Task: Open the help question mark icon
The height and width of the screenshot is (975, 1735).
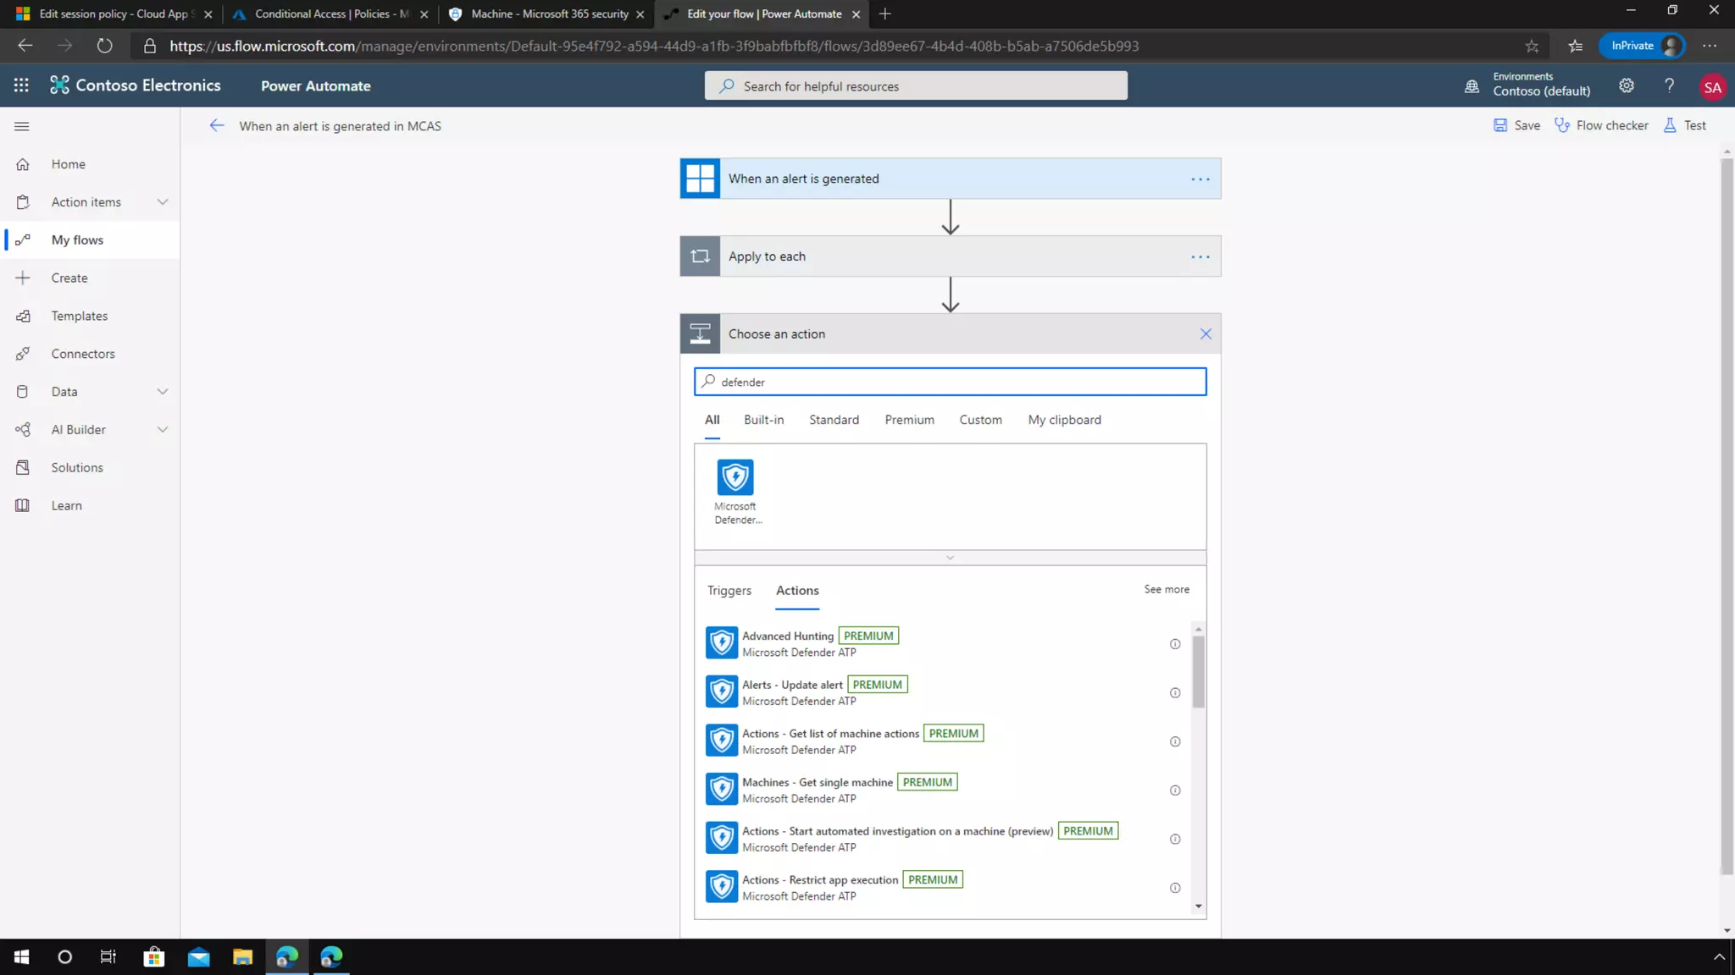Action: coord(1669,85)
